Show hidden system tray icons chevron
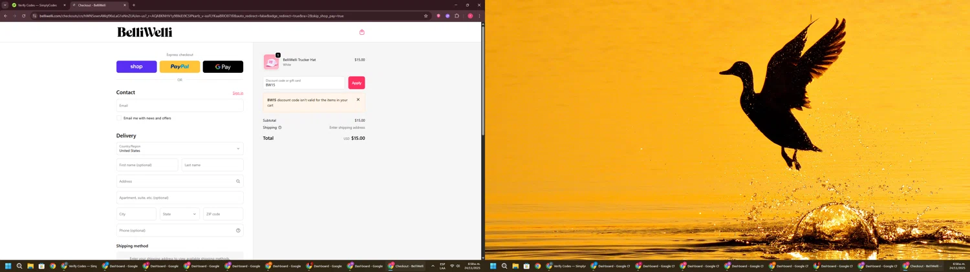 coord(433,266)
